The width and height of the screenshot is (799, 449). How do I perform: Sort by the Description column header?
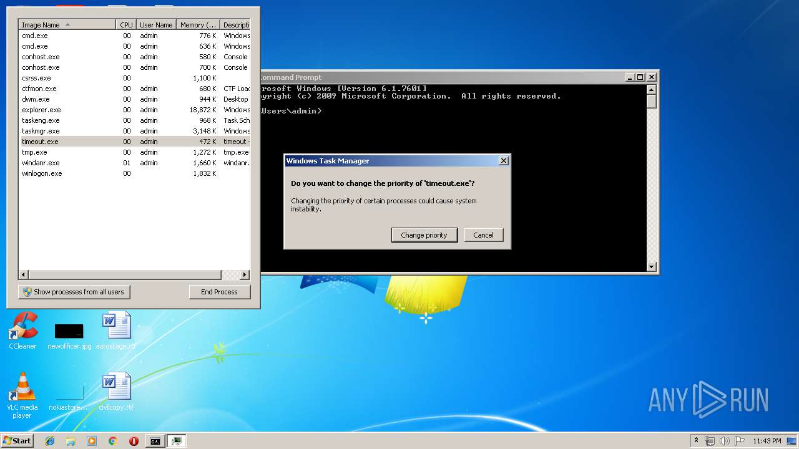tap(235, 25)
